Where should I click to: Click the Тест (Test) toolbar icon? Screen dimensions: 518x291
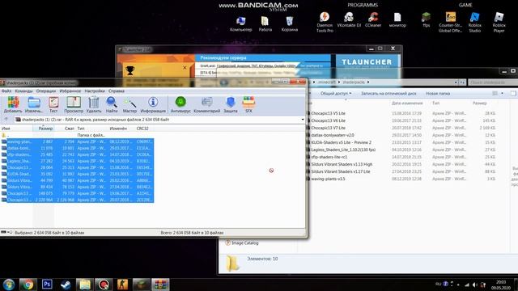(x=53, y=104)
